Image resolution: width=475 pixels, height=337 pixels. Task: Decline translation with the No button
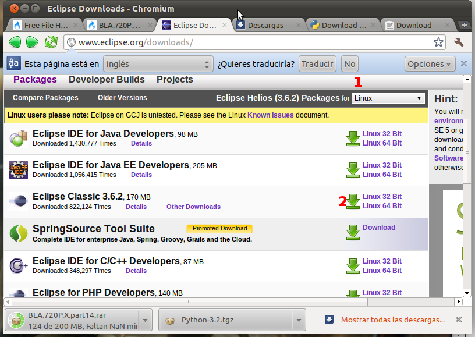pyautogui.click(x=350, y=64)
